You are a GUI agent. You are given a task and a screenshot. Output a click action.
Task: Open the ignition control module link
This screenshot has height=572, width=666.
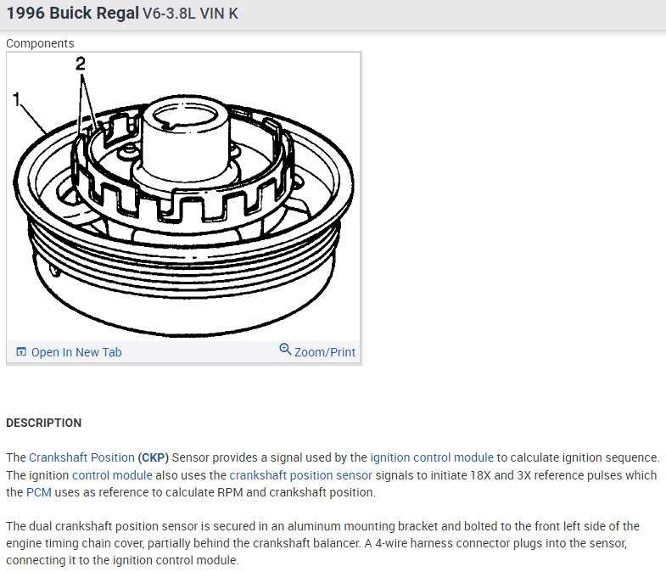[x=432, y=457]
